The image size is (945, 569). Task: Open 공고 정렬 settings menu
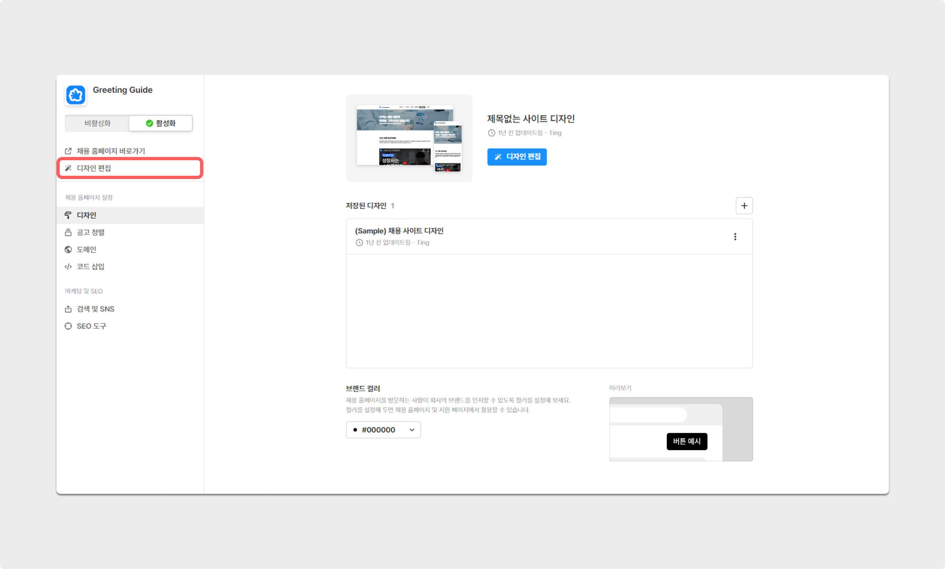tap(91, 232)
